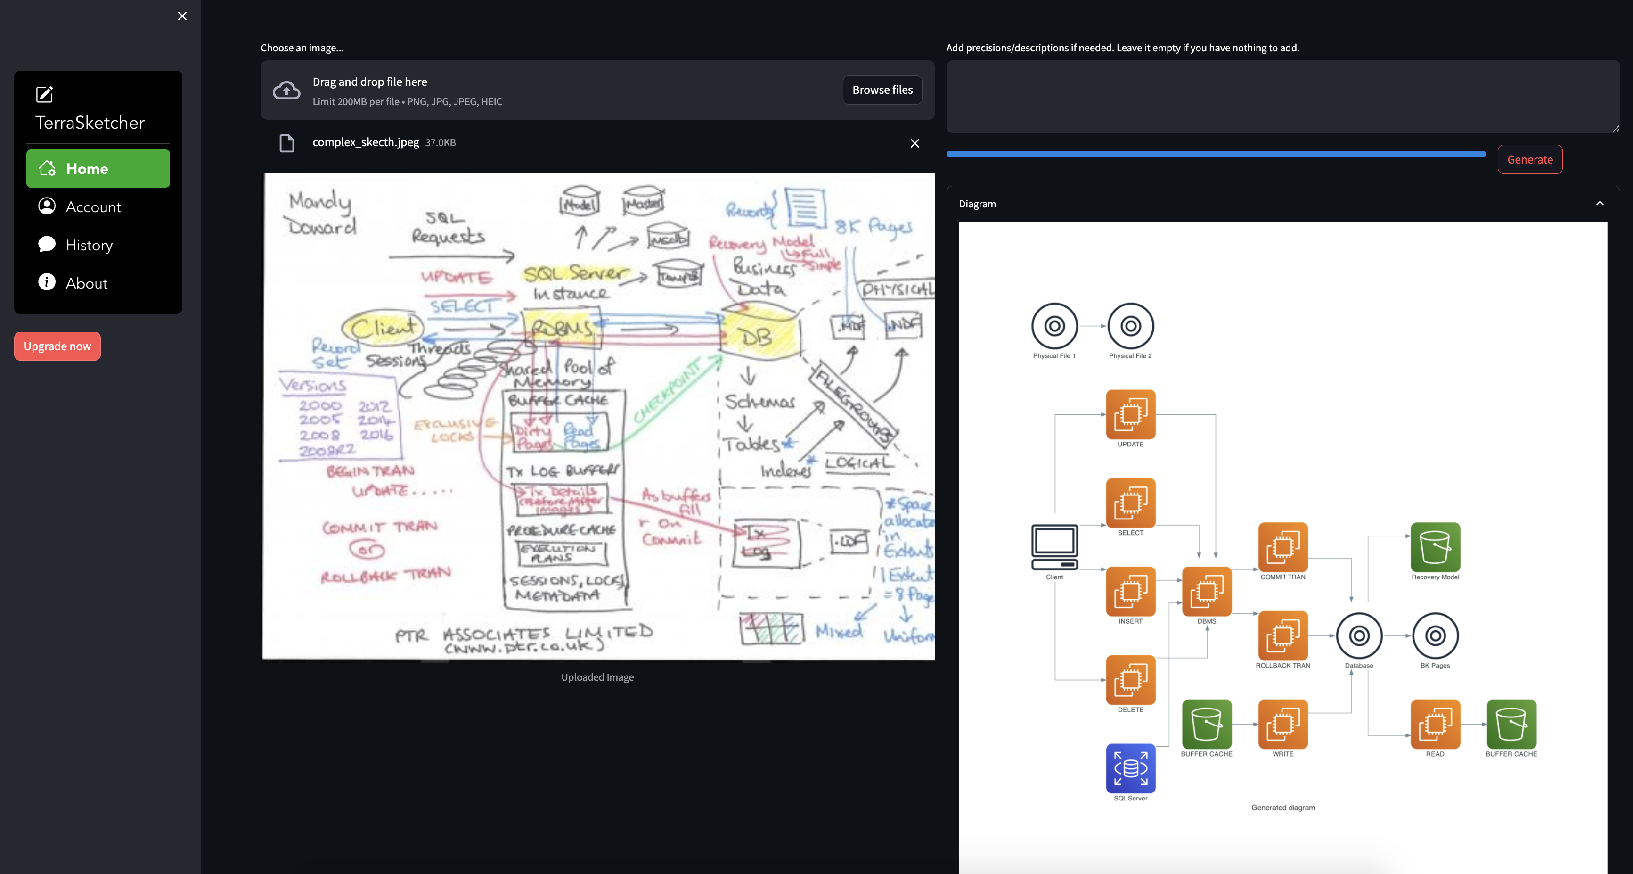Click the BUFFER CACHE bucket beside READ
Image resolution: width=1633 pixels, height=874 pixels.
[1511, 724]
